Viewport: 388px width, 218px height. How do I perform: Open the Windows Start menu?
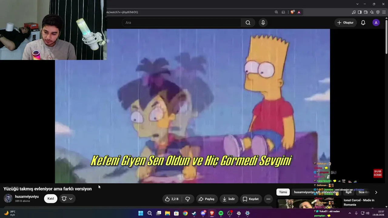coord(141,213)
